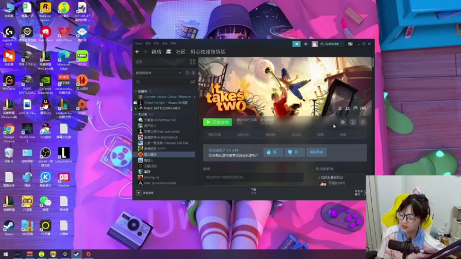Viewport: 461px width, 259px height.
Task: Open the Windows Start menu
Action: (x=6, y=254)
